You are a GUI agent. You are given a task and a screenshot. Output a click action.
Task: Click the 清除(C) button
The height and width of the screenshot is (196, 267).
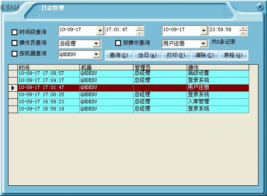[204, 55]
